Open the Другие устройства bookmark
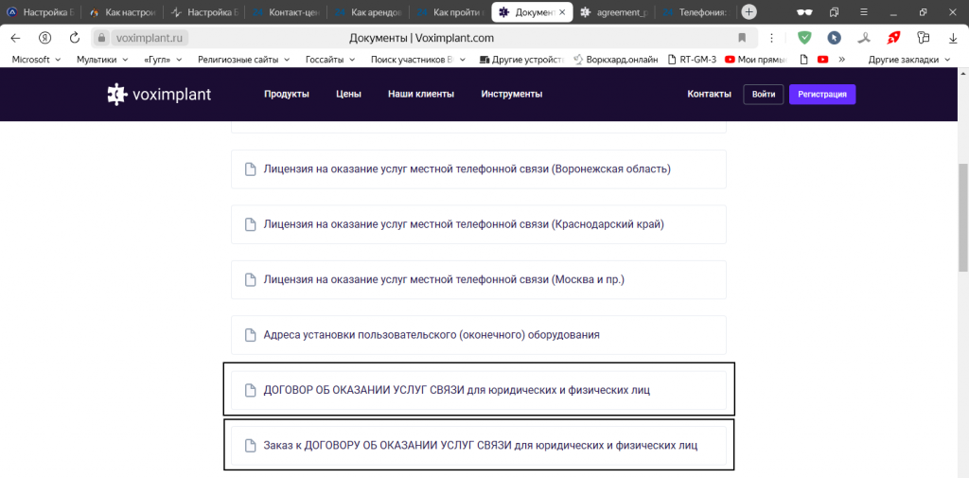 tap(521, 60)
